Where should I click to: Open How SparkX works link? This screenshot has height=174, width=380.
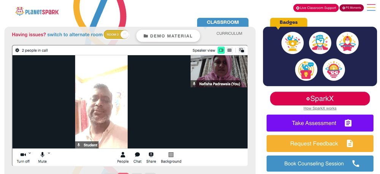pos(320,108)
